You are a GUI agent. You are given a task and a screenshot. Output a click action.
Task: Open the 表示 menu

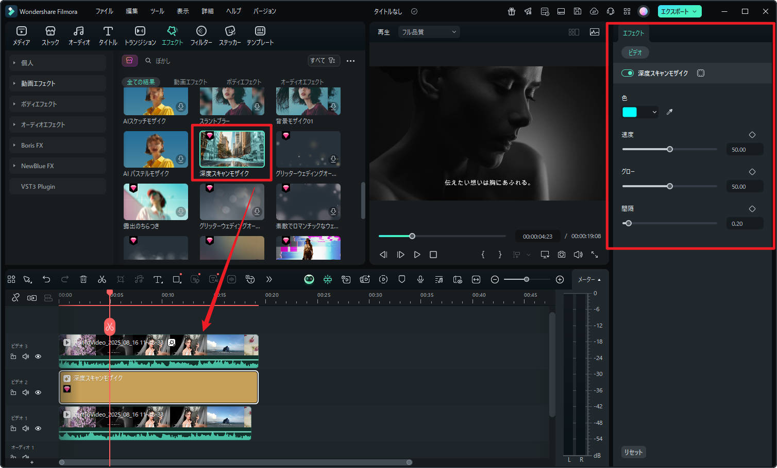coord(183,11)
